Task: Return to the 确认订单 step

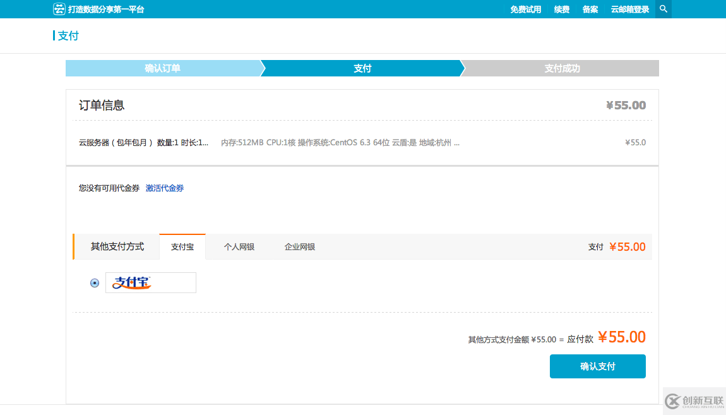Action: [162, 68]
